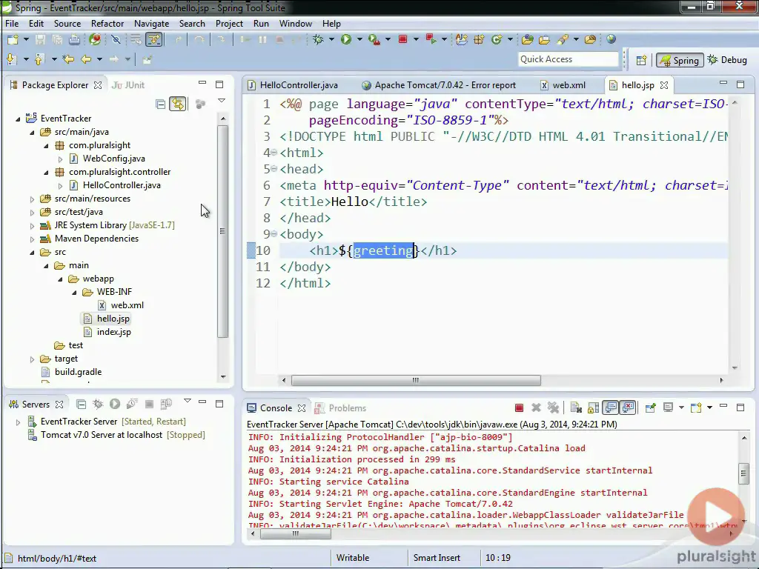The image size is (759, 569).
Task: Open the Apache Tomcat Error report tab
Action: click(x=439, y=85)
